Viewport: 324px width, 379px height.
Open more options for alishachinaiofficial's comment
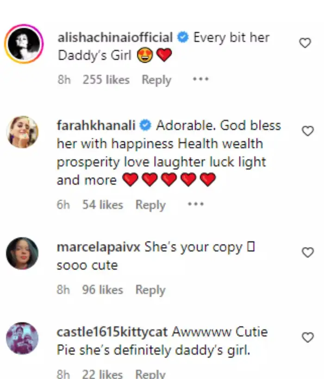click(x=199, y=79)
